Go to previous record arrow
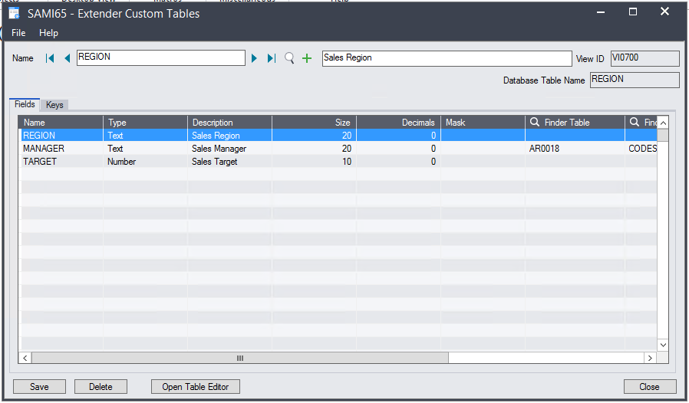 pos(67,58)
